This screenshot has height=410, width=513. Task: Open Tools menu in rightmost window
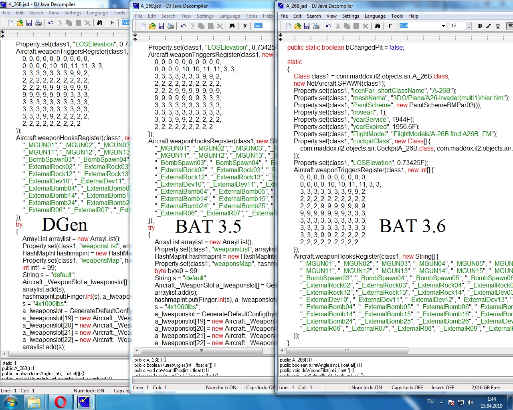[x=397, y=16]
